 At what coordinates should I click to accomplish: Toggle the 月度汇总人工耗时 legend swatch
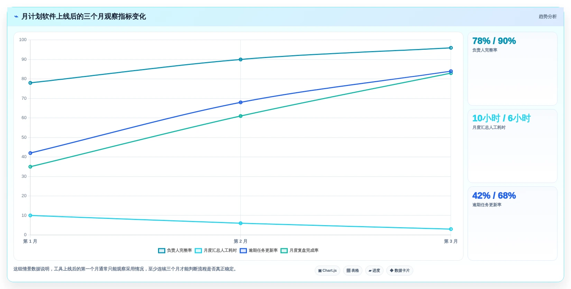click(x=198, y=251)
